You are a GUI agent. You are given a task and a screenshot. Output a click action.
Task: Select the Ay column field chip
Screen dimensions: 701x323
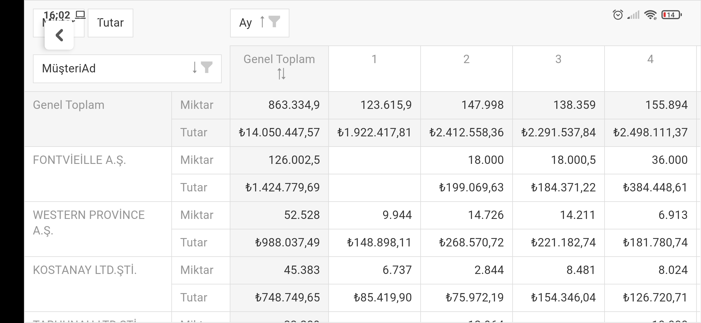[260, 23]
